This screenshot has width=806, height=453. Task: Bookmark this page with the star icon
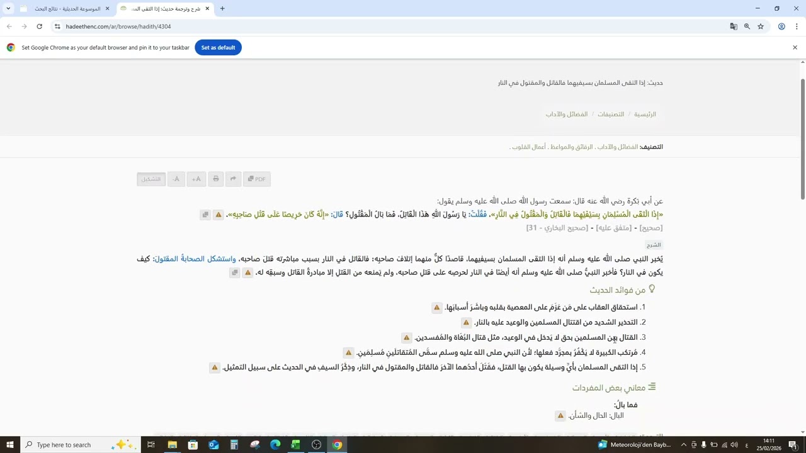761,26
